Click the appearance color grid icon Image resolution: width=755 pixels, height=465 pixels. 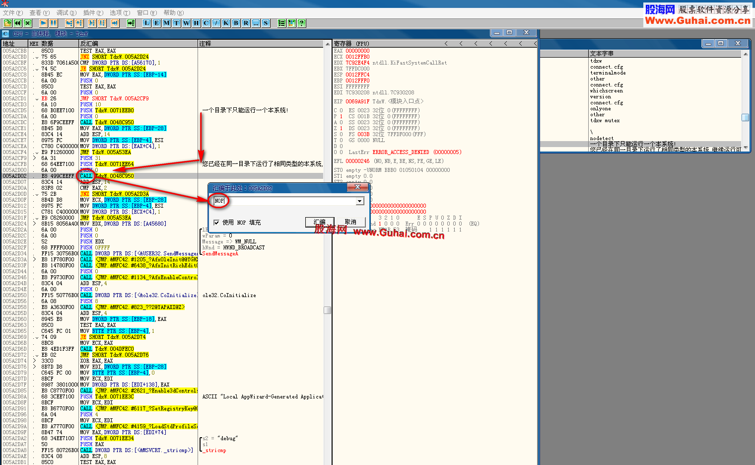pyautogui.click(x=291, y=23)
